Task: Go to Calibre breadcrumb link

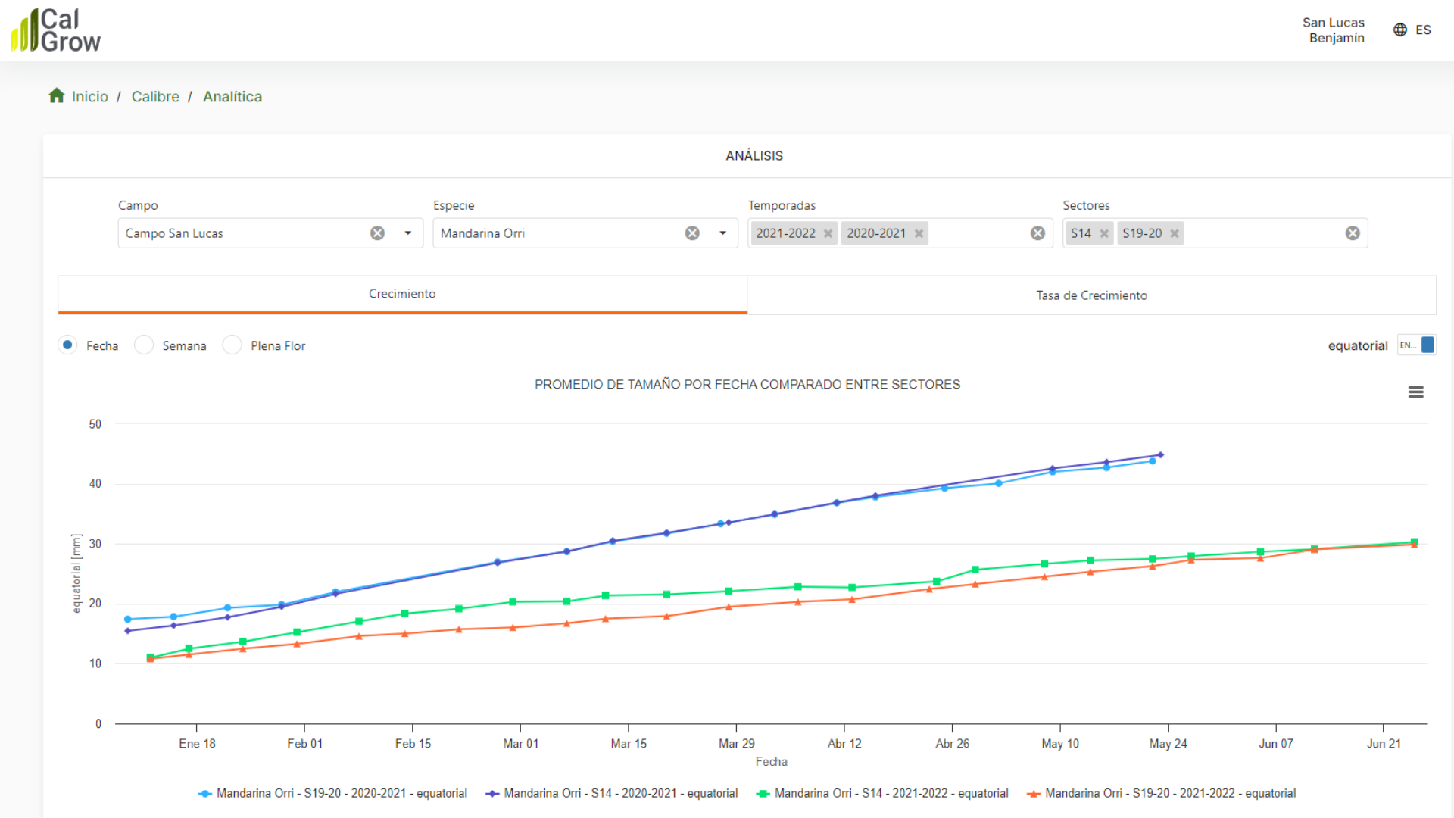Action: tap(155, 97)
